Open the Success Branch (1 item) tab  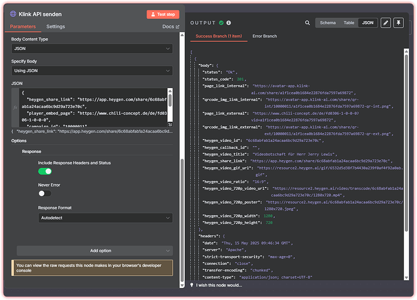219,36
